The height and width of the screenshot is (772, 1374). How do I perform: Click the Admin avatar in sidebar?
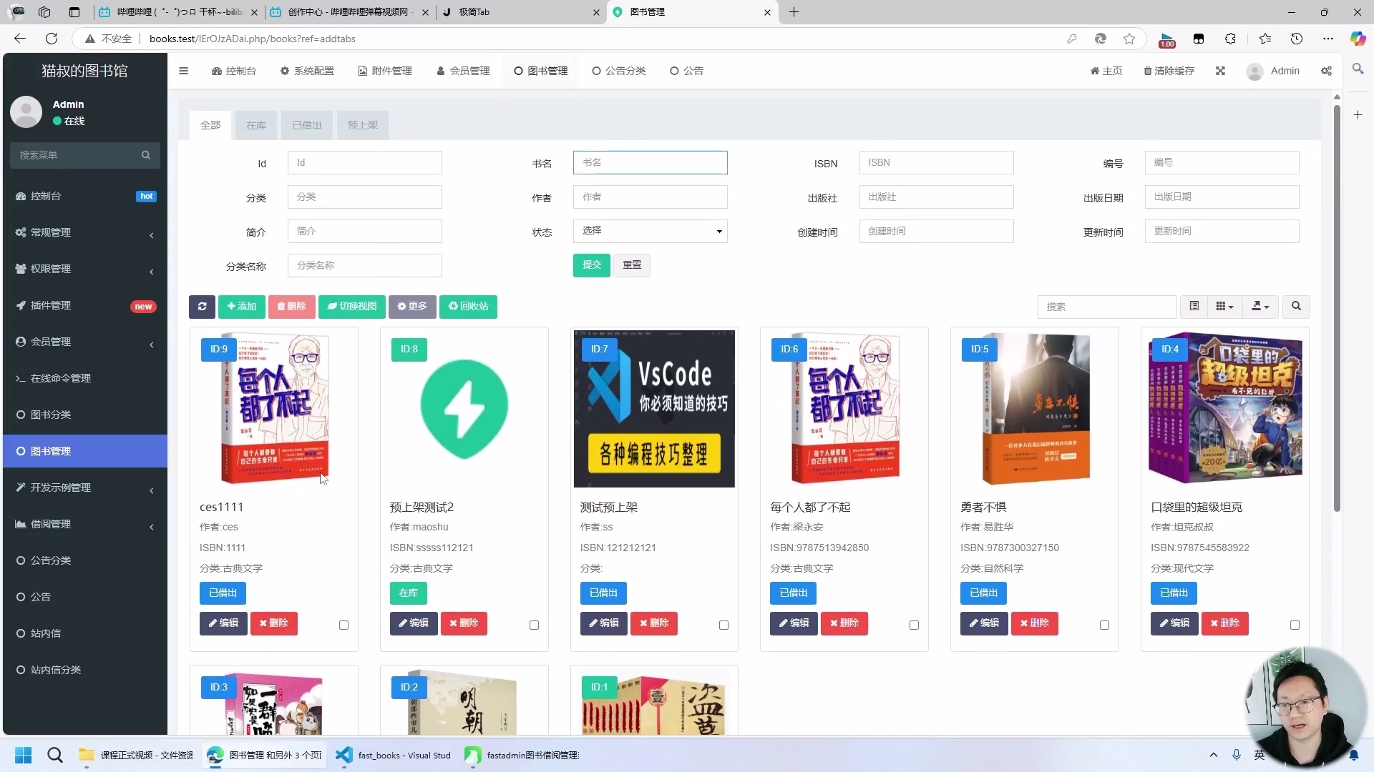(x=26, y=112)
